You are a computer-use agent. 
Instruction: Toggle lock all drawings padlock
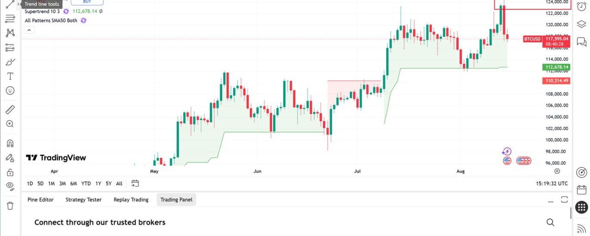[x=10, y=172]
